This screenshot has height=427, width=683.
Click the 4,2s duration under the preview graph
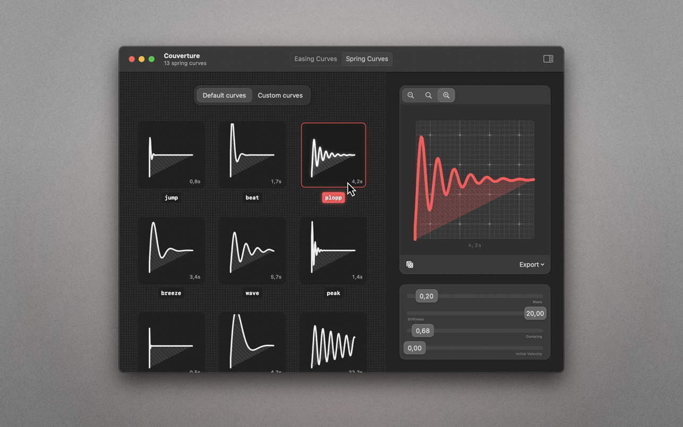click(475, 245)
